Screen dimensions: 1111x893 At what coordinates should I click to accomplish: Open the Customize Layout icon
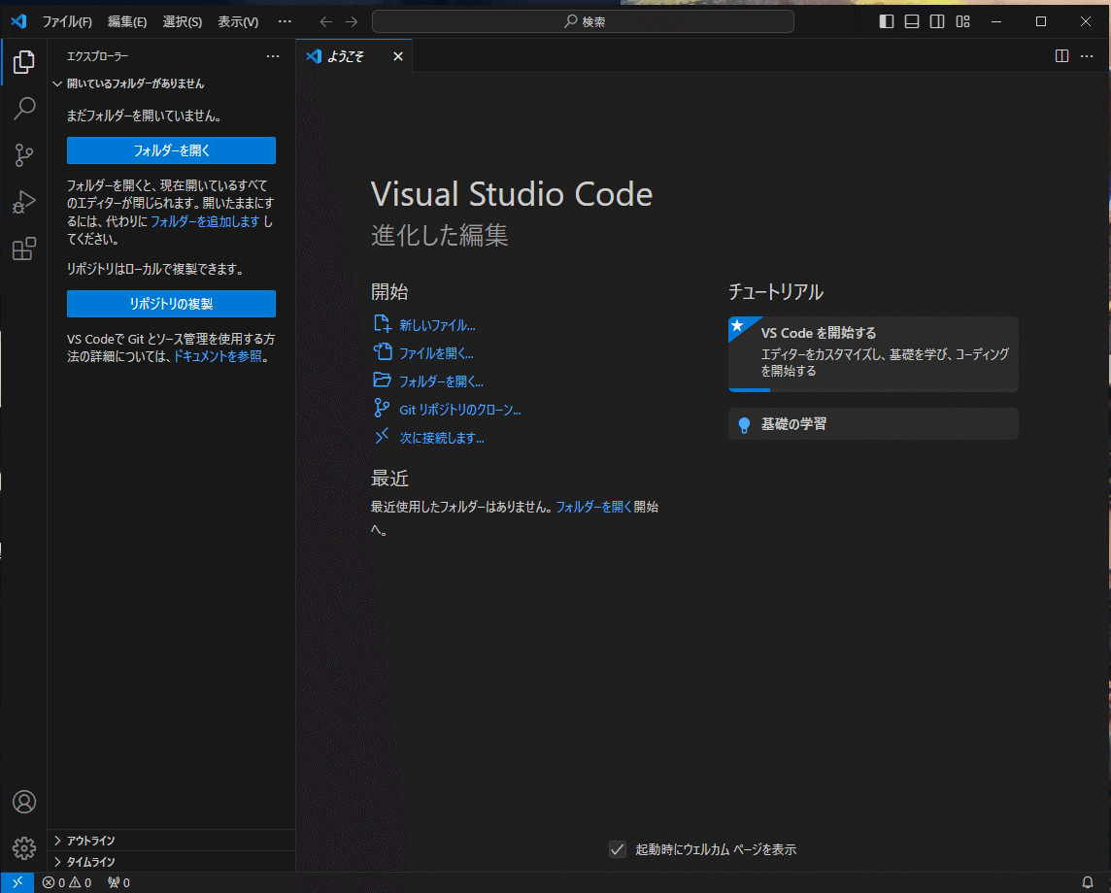point(962,21)
